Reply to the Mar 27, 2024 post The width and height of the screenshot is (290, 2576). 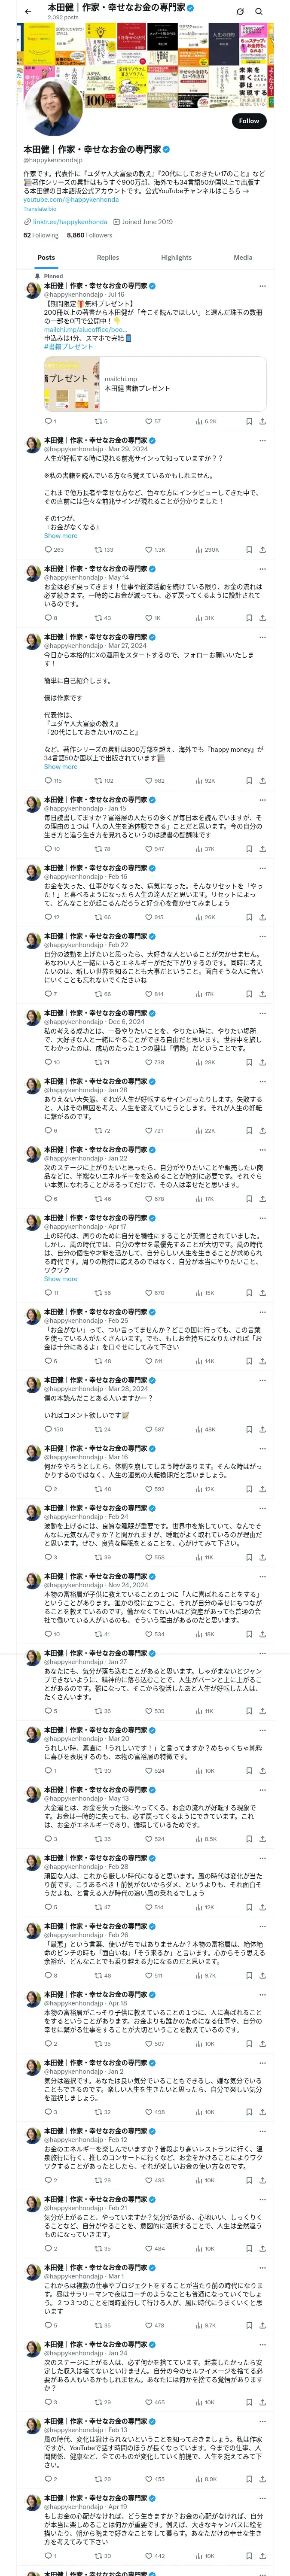pyautogui.click(x=47, y=780)
